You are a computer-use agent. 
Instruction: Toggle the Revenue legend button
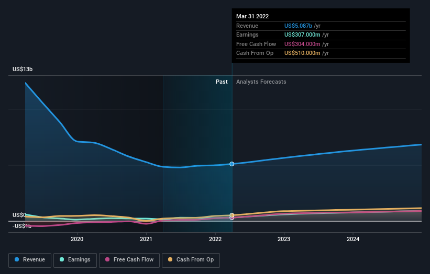[30, 260]
